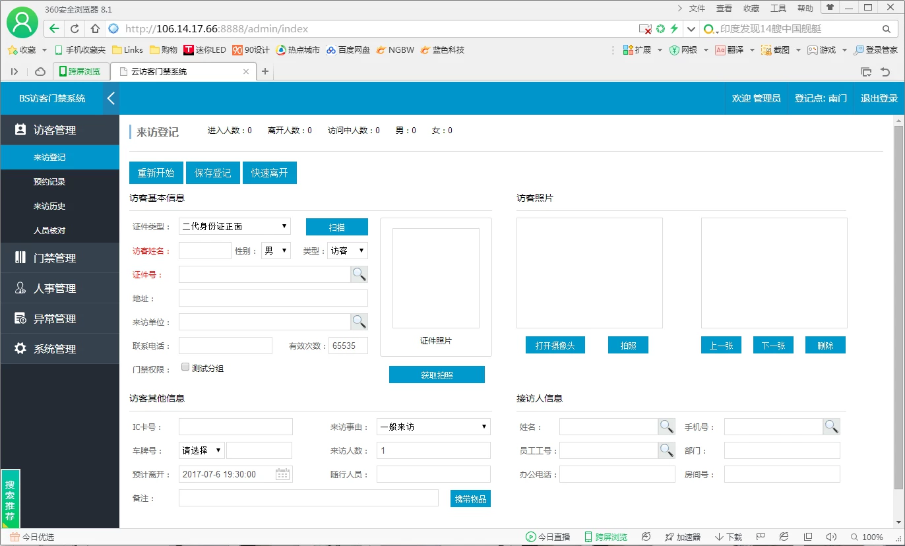
Task: Open the 车牌号 请选择 dropdown
Action: [x=202, y=450]
